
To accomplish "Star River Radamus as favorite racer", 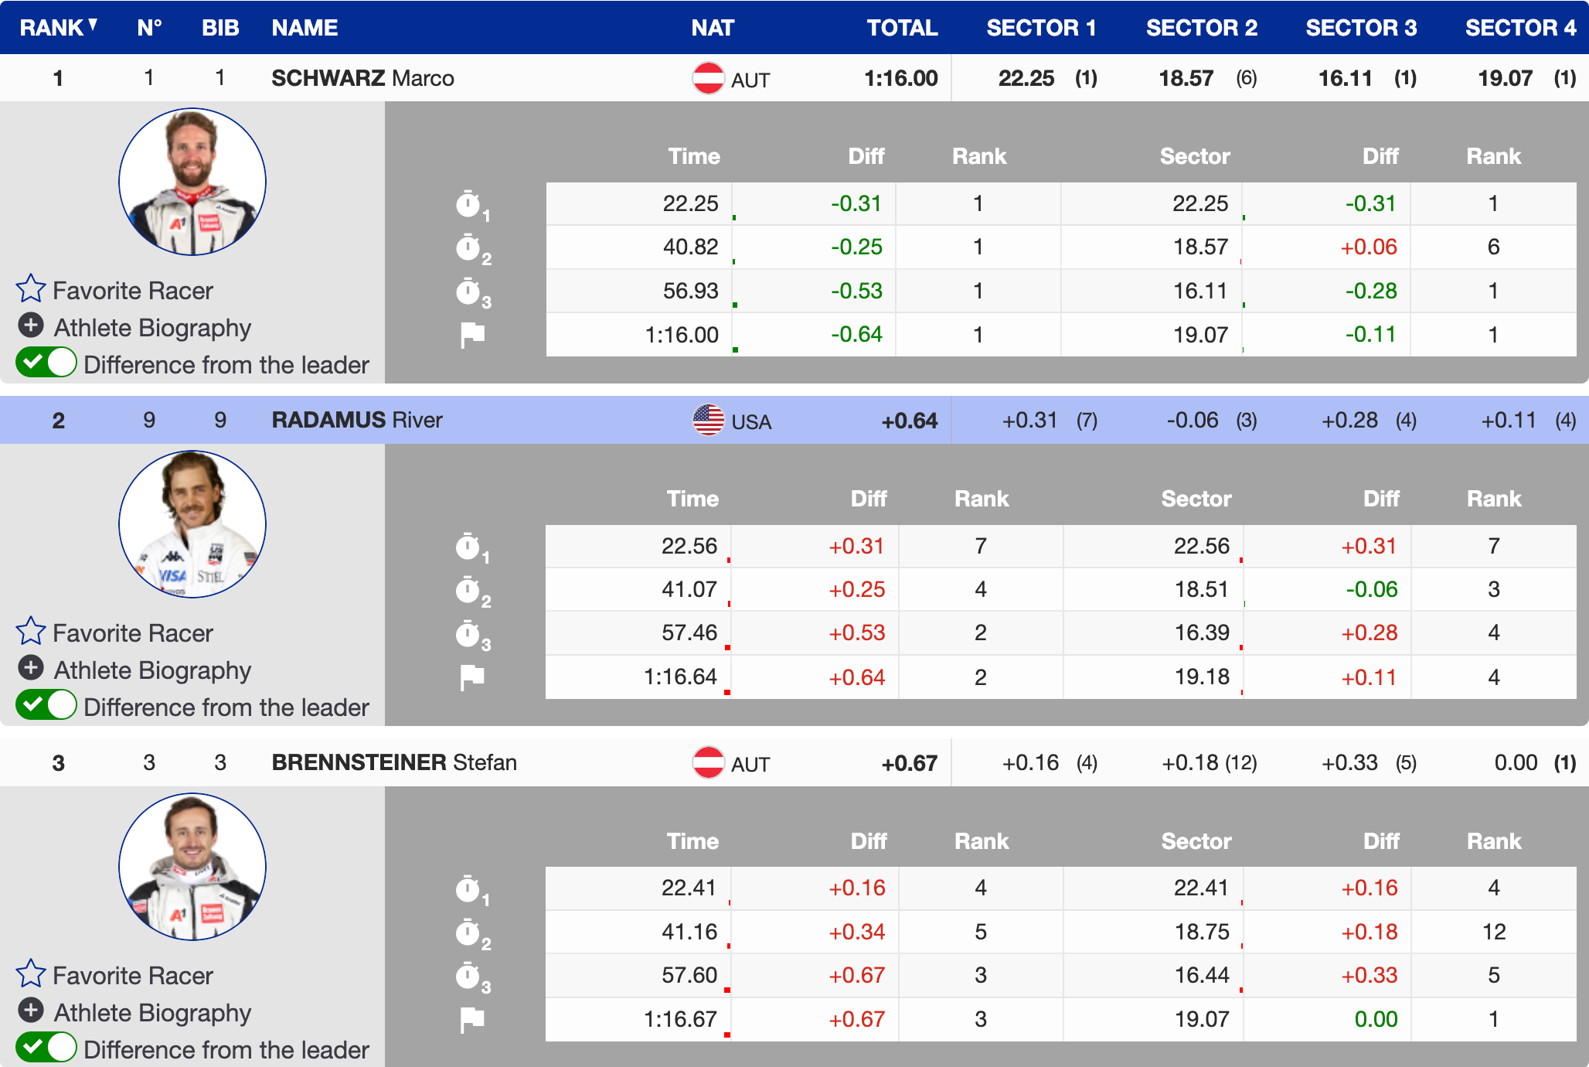I will pyautogui.click(x=31, y=632).
